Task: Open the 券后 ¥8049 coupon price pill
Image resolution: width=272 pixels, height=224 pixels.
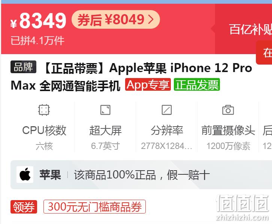Action: point(115,19)
